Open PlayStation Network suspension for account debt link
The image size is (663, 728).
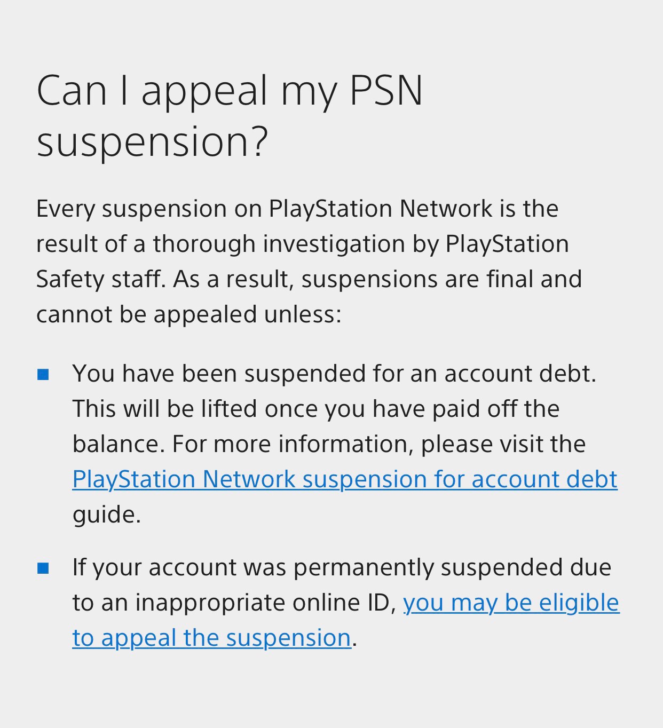pyautogui.click(x=345, y=479)
